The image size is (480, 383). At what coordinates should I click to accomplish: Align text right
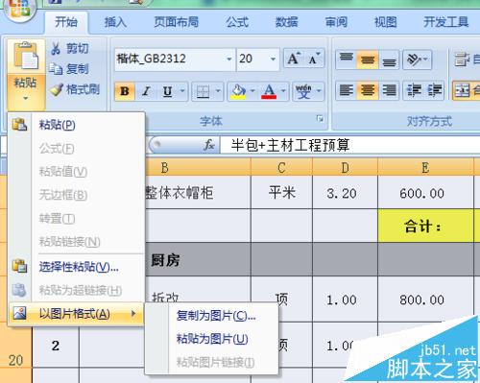pyautogui.click(x=389, y=90)
